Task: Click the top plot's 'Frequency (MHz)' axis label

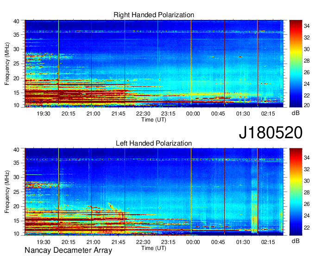Action: pyautogui.click(x=7, y=64)
